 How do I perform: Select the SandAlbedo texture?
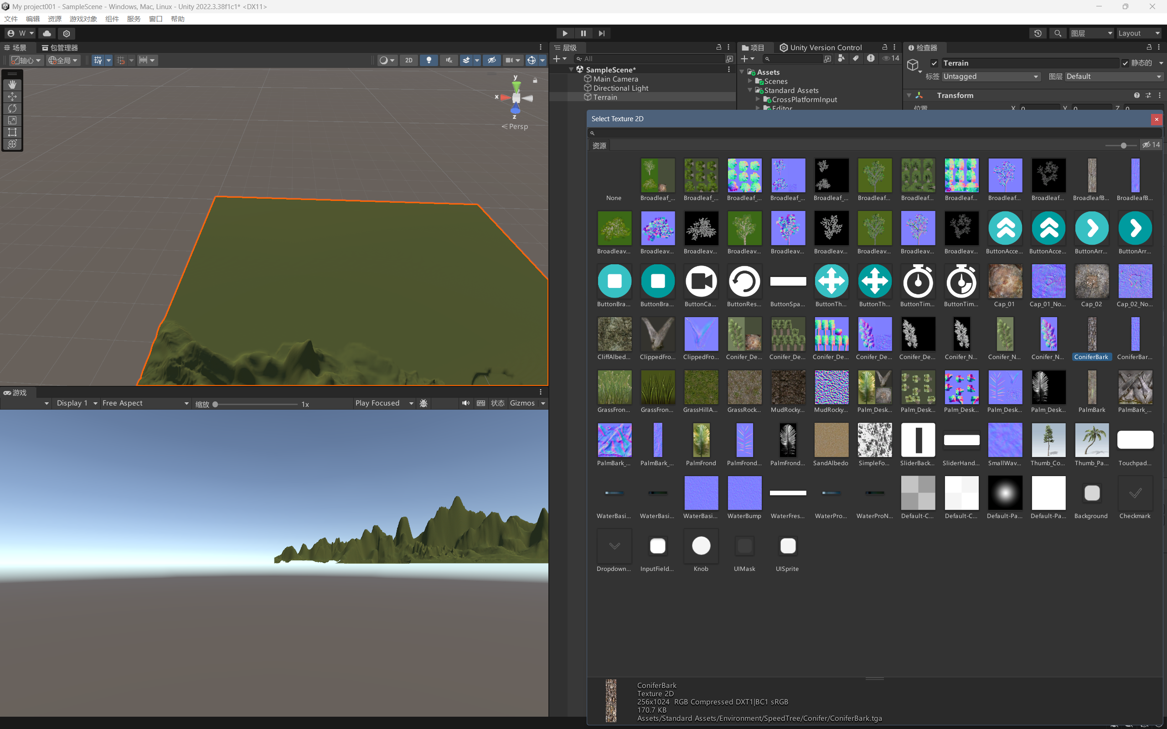[x=831, y=445]
